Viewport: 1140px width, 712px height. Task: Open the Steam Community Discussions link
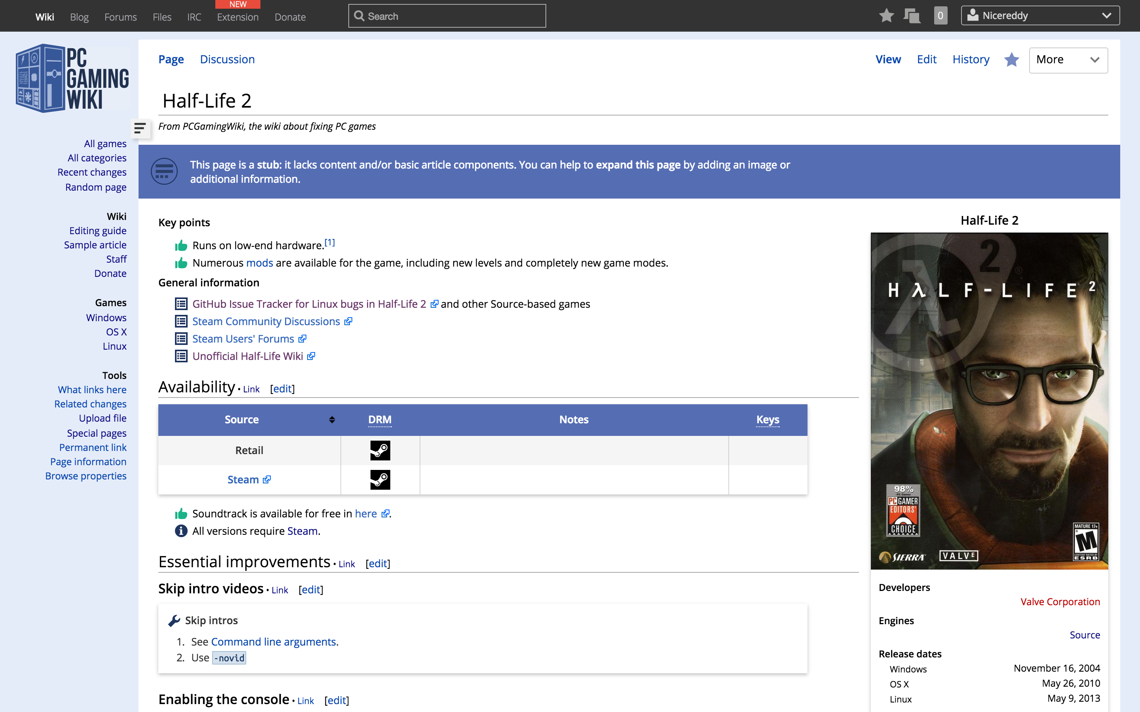[x=266, y=321]
